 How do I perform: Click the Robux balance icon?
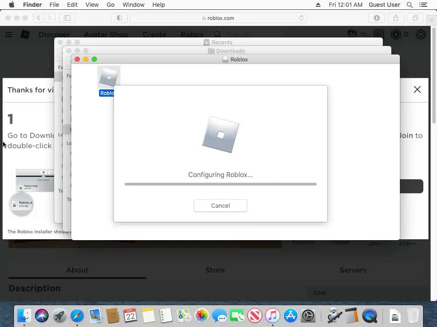point(396,34)
